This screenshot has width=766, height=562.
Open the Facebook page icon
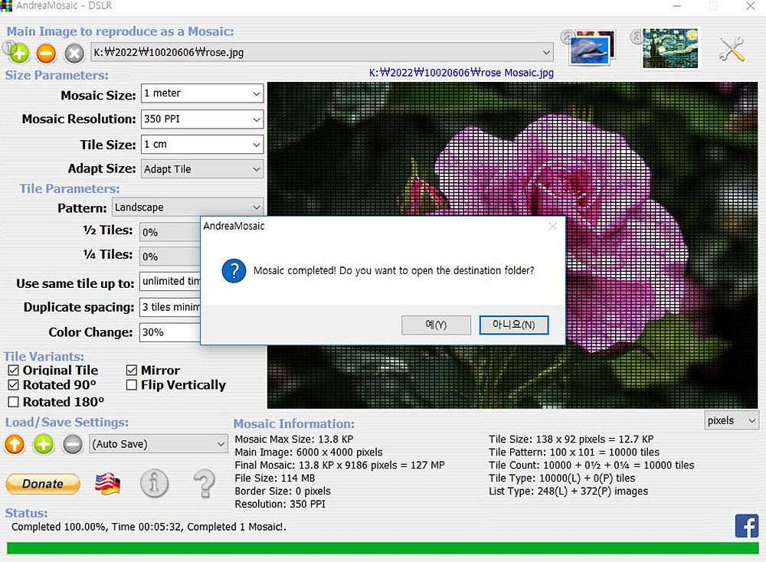point(746,526)
